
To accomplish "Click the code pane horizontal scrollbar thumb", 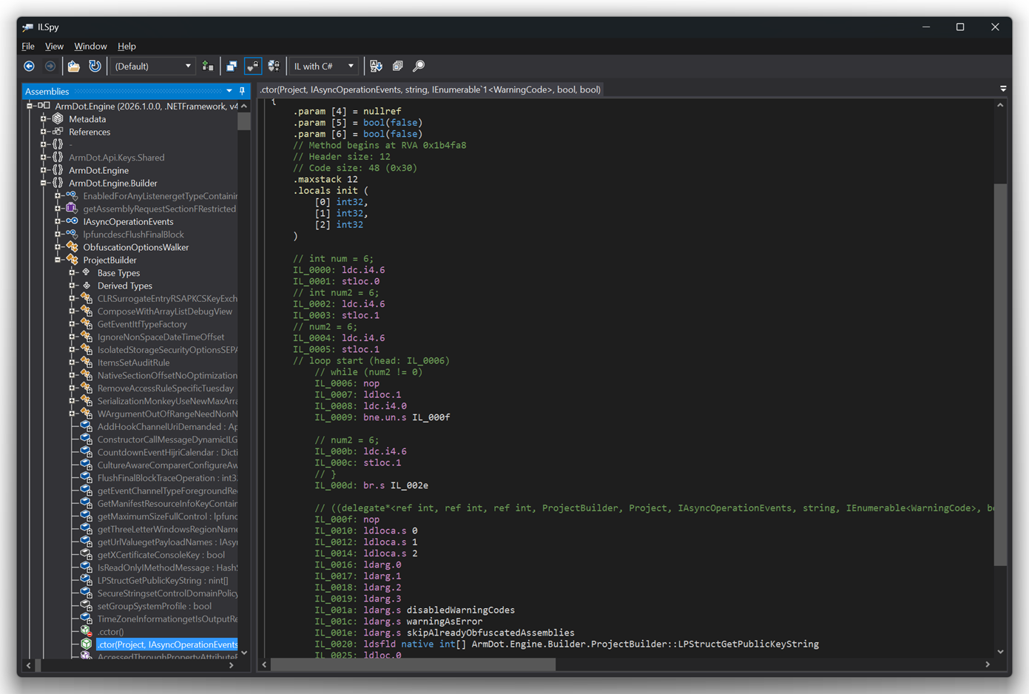I will (414, 664).
